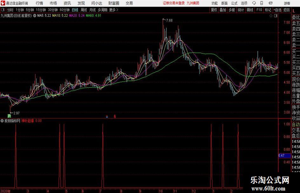Click the MA20: 5.24 label
This screenshot has height=193, width=300.
coord(77,16)
